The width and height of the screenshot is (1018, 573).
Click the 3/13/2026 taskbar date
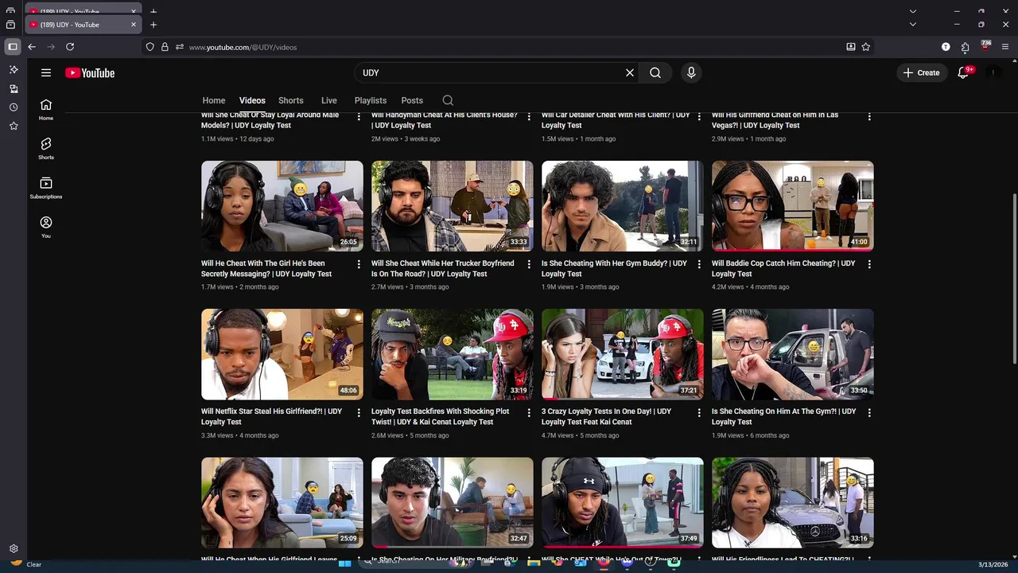[x=993, y=564]
